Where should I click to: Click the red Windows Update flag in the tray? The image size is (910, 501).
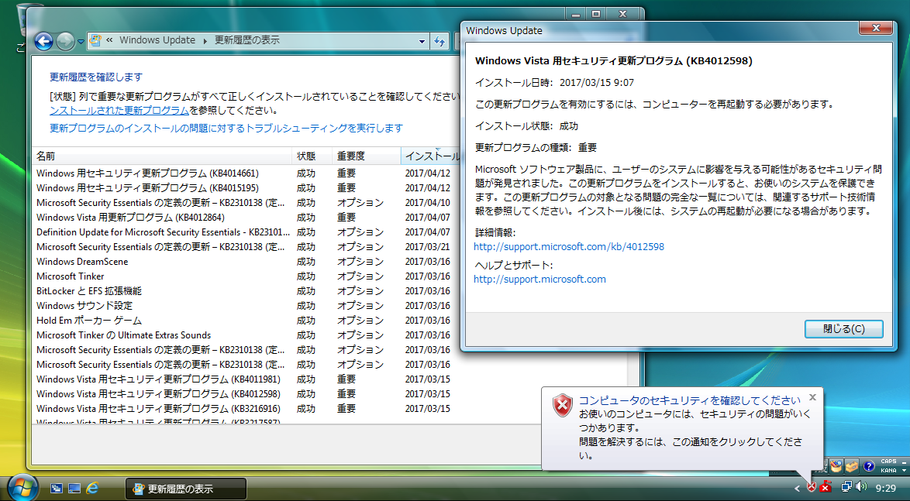point(826,486)
